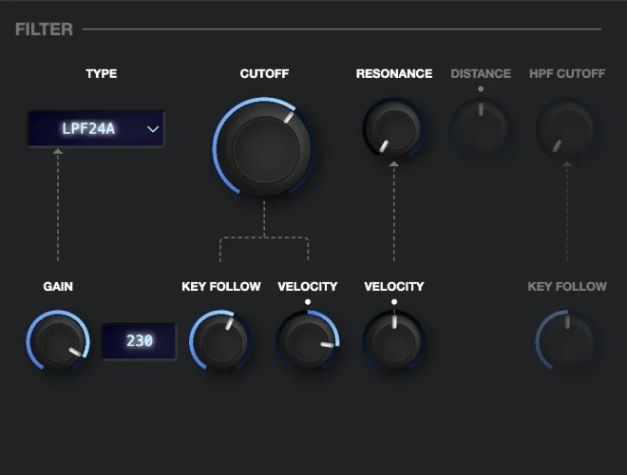The image size is (627, 475).
Task: Select the Resonance knob
Action: click(x=393, y=128)
